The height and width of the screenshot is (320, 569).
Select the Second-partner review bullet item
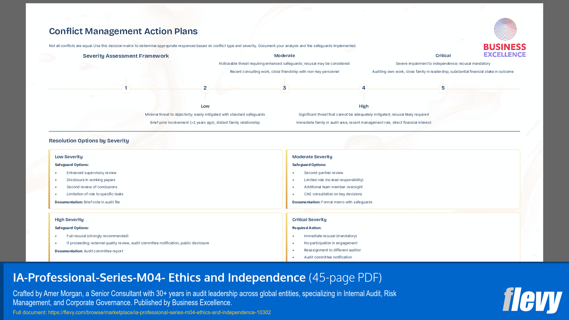point(324,173)
